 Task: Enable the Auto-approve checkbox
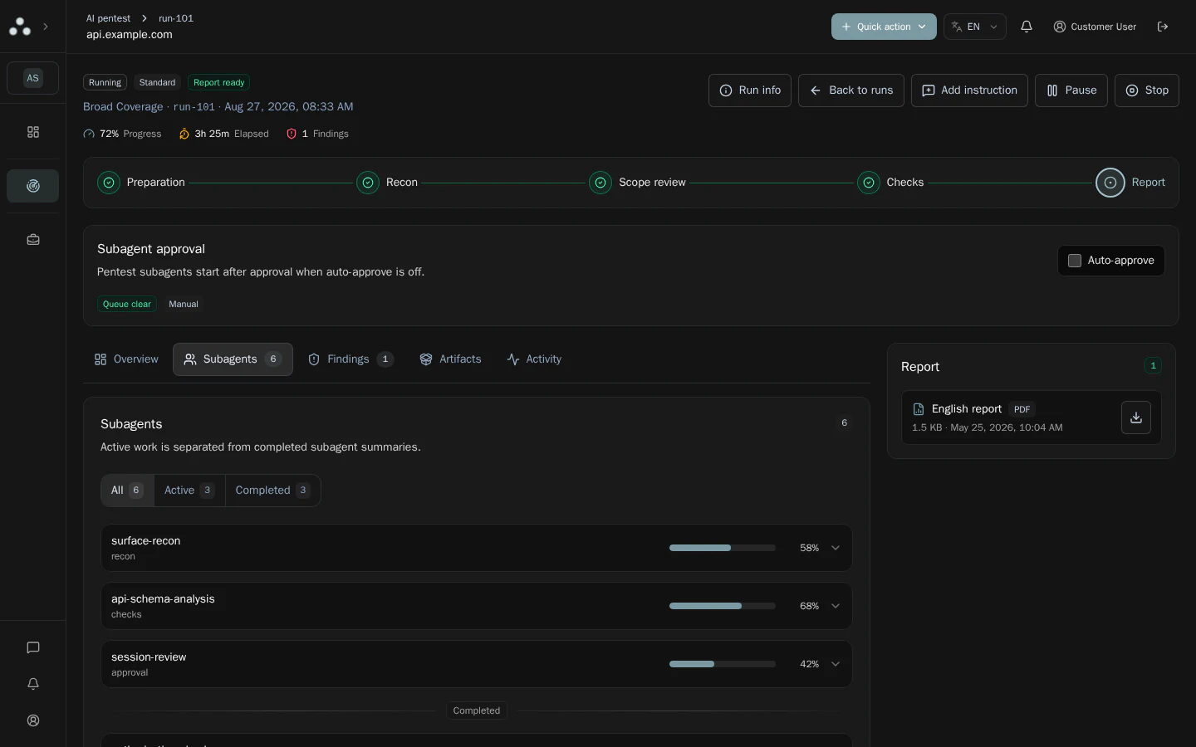[x=1075, y=261]
